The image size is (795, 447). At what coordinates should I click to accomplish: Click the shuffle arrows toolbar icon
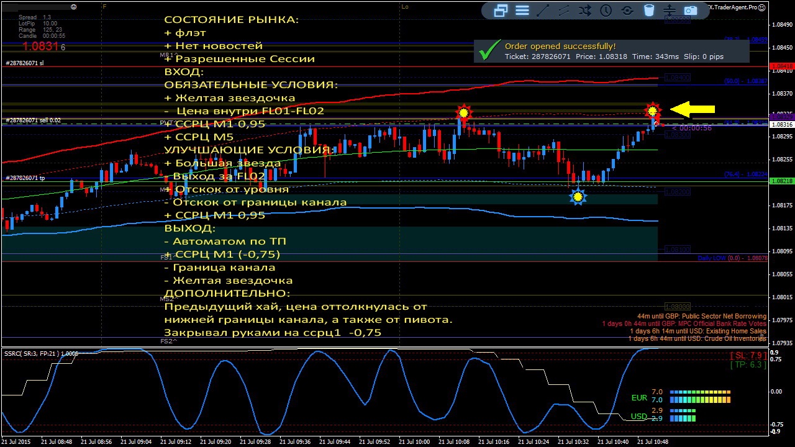tap(585, 10)
